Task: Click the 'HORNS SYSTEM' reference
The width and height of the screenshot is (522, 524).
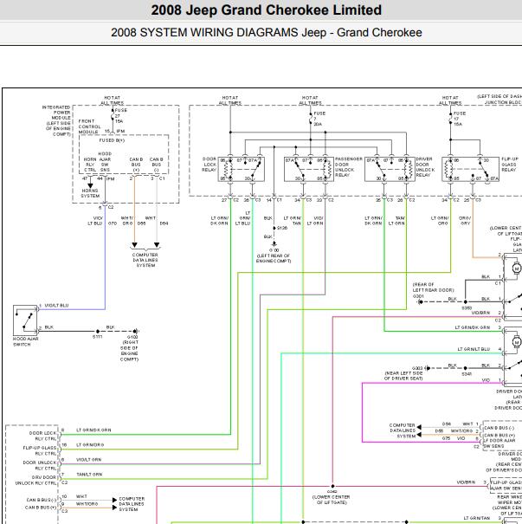Action: [x=90, y=193]
